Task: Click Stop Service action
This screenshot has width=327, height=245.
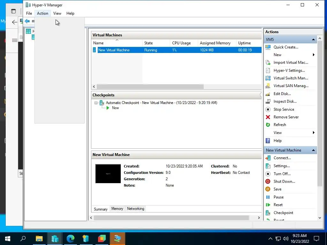Action: 284,109
